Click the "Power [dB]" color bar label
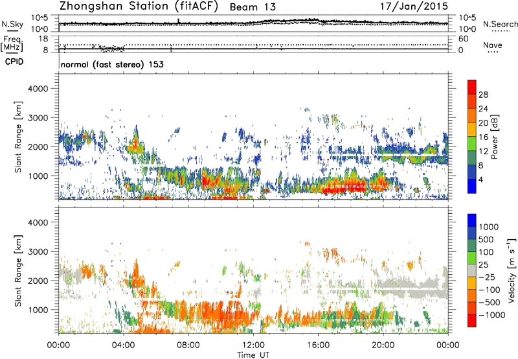 (x=495, y=137)
